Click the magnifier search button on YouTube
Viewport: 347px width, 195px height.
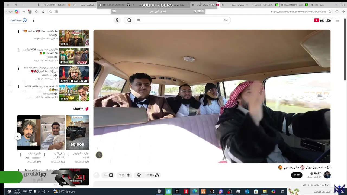129,20
